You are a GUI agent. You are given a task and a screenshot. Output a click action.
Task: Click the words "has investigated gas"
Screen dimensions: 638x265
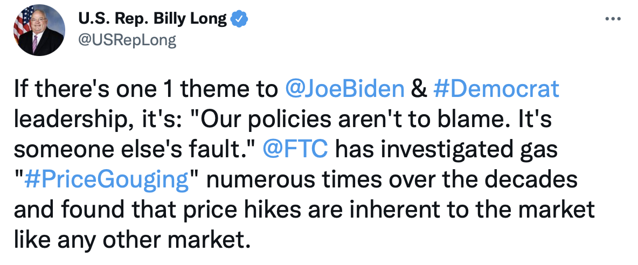446,150
